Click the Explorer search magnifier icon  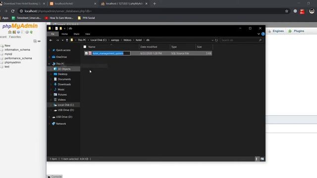[x=260, y=40]
